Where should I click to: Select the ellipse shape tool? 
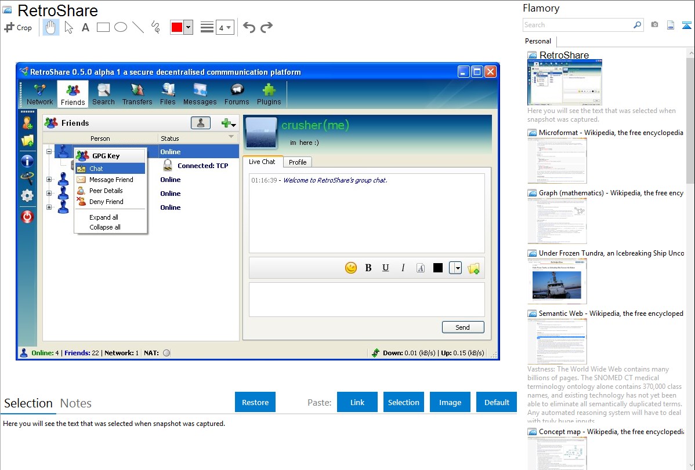point(121,27)
